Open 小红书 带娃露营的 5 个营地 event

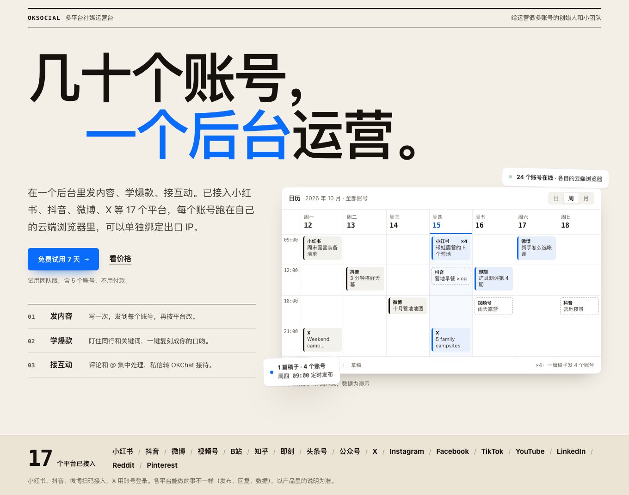451,248
